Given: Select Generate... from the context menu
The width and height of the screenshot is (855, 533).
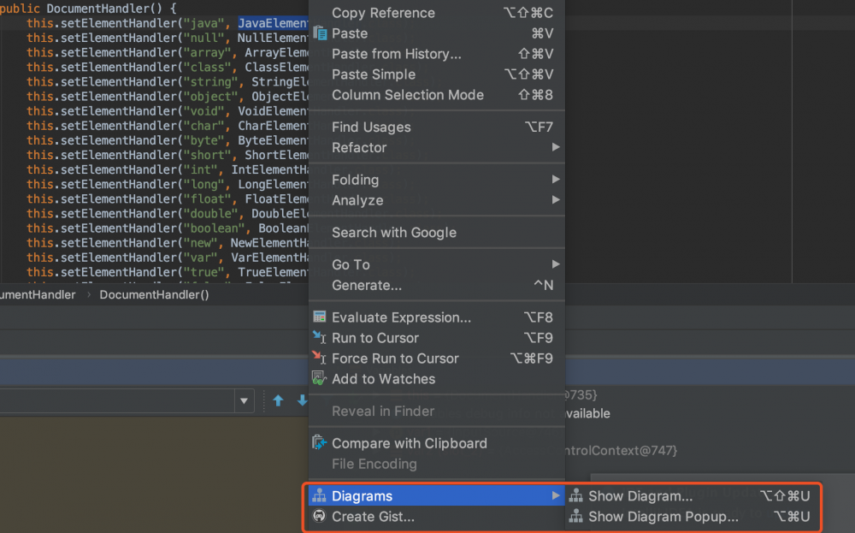Looking at the screenshot, I should 367,285.
